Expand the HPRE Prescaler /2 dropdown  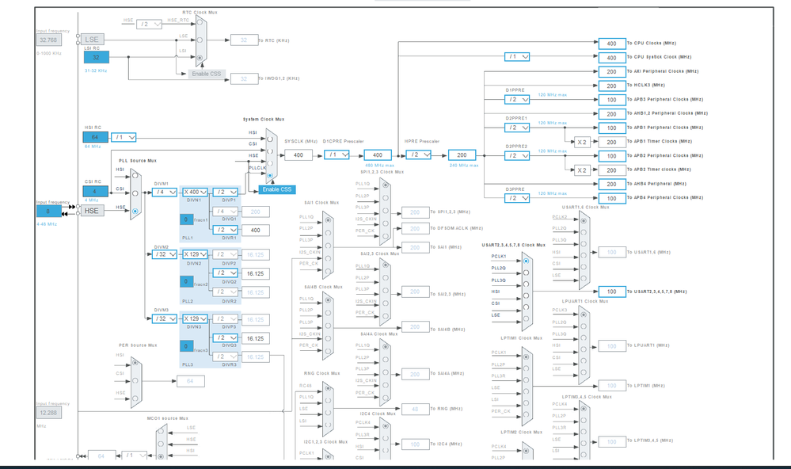[418, 155]
